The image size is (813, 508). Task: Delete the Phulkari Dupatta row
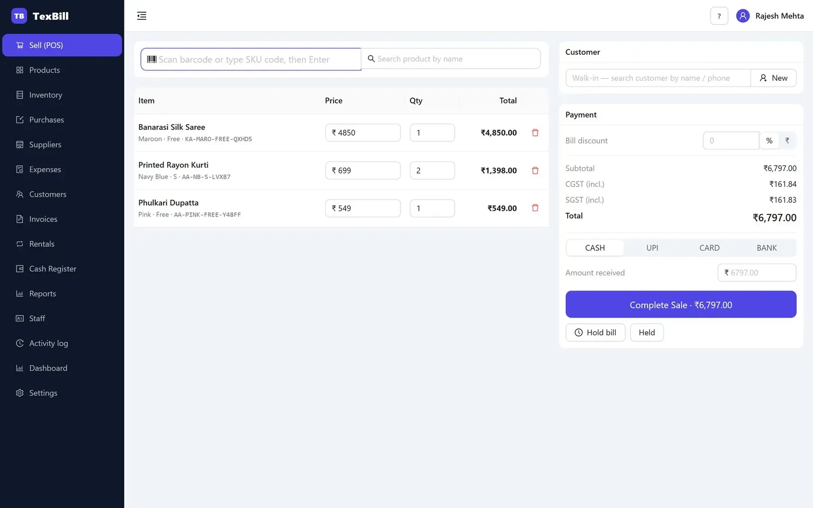[x=535, y=208]
